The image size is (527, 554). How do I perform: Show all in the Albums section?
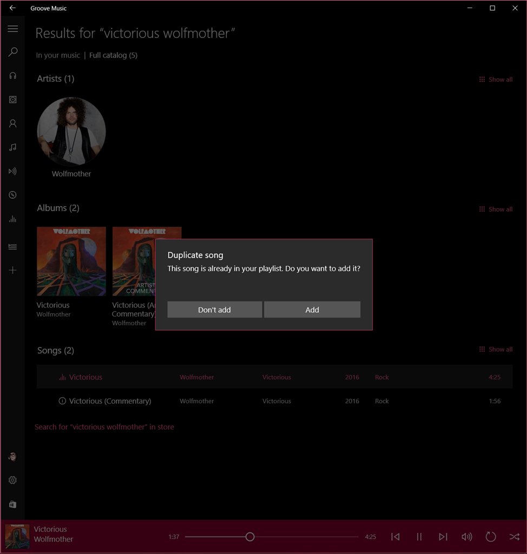[496, 209]
